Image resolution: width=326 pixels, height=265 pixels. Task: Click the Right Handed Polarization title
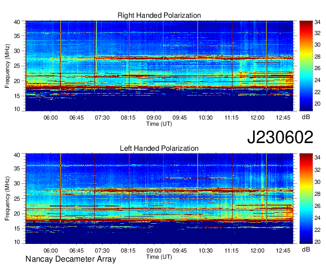[x=159, y=15]
